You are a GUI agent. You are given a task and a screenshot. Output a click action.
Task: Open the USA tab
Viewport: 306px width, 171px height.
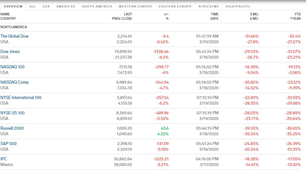tap(46, 7)
